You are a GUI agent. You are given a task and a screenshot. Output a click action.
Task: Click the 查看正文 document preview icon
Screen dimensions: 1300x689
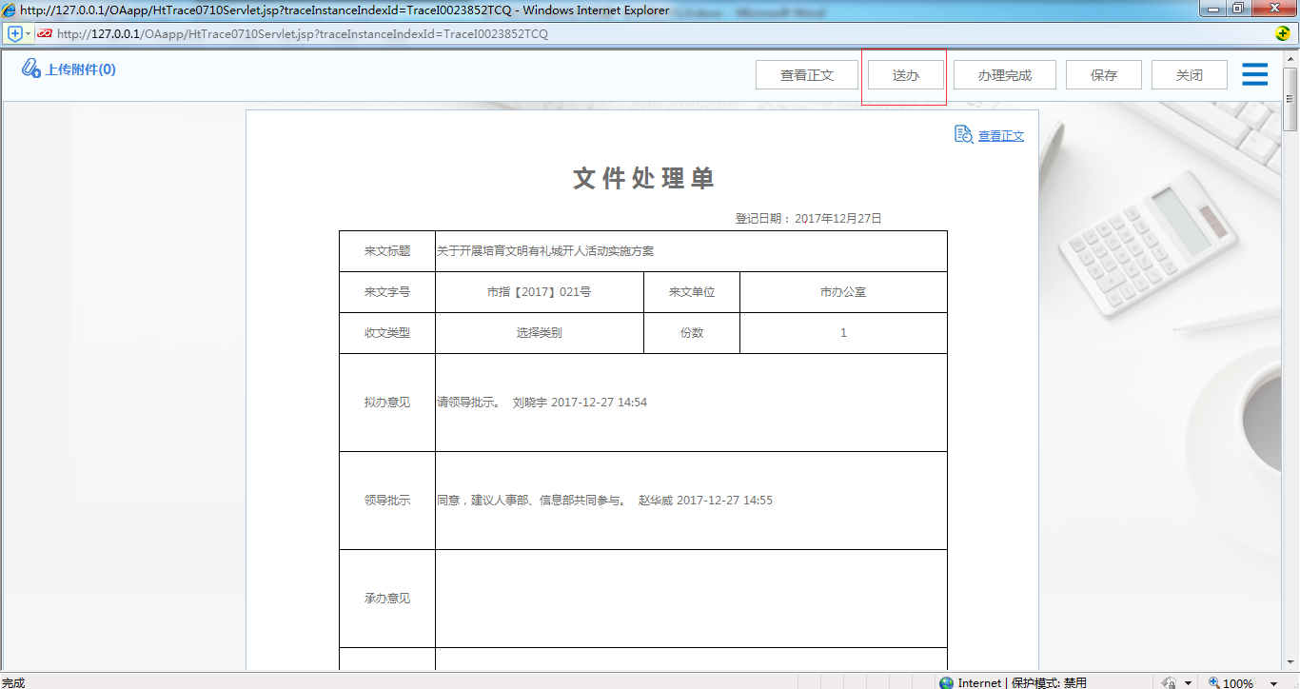coord(963,134)
